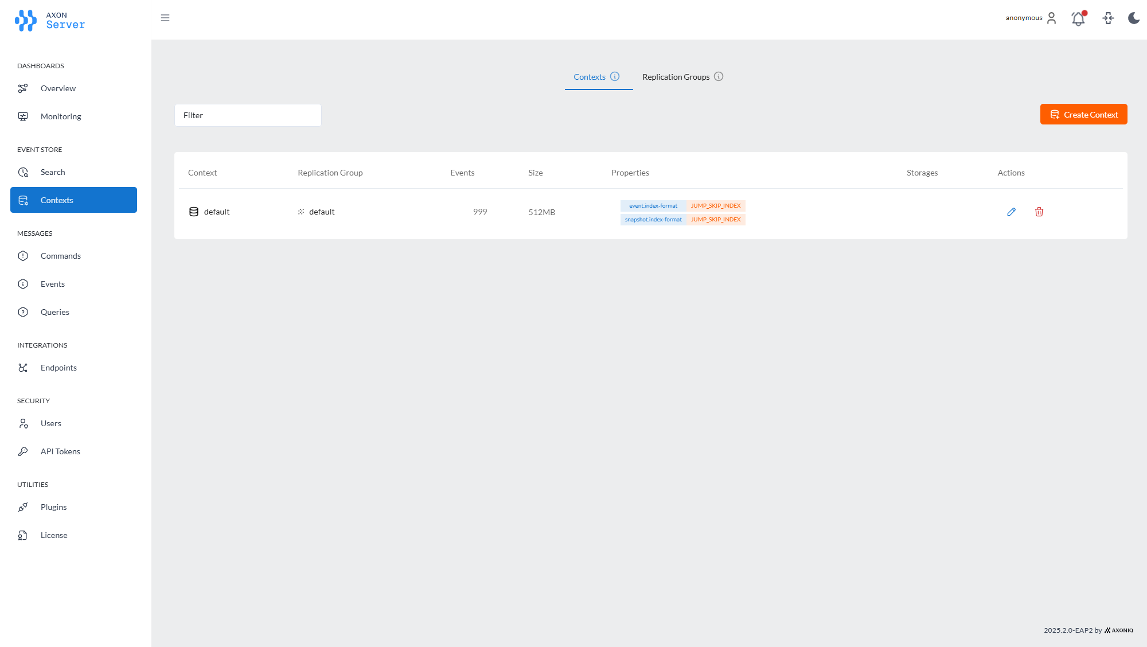
Task: Click the Filter input field
Action: pos(248,115)
